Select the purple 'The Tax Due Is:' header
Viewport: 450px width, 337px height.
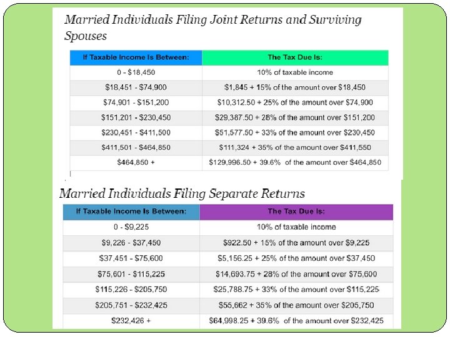pos(296,212)
